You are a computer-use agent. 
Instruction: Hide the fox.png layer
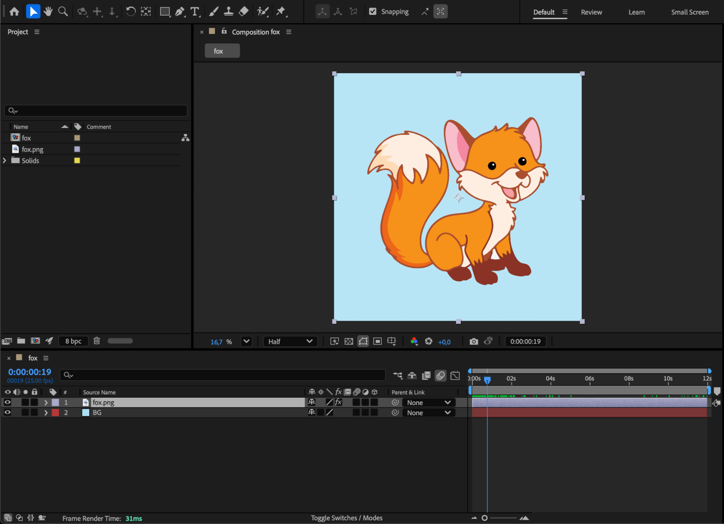click(7, 402)
